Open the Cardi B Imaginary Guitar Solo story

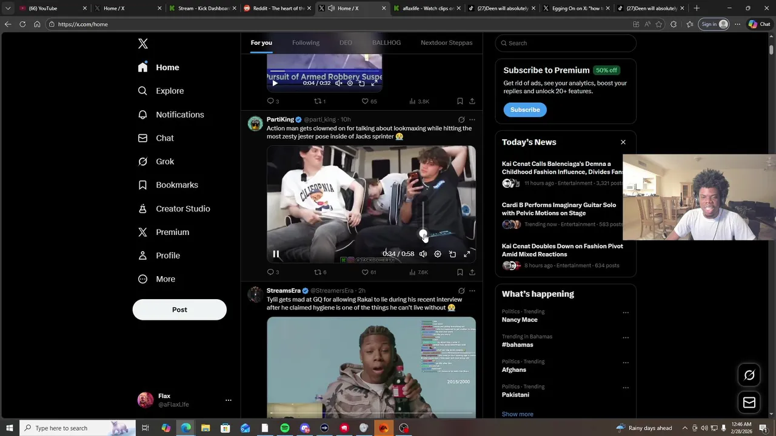coord(559,209)
